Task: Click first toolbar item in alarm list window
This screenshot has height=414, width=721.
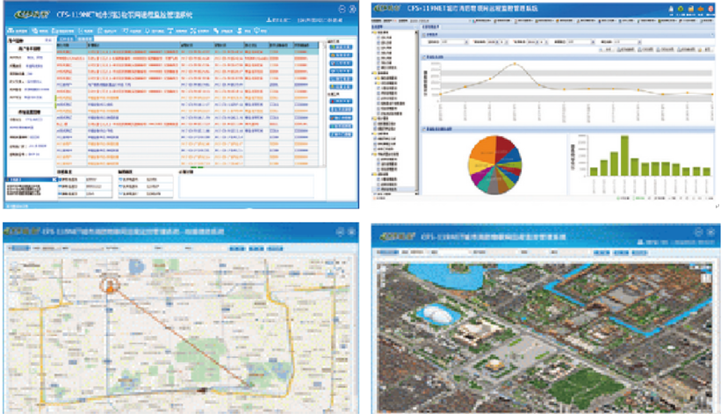Action: point(18,31)
